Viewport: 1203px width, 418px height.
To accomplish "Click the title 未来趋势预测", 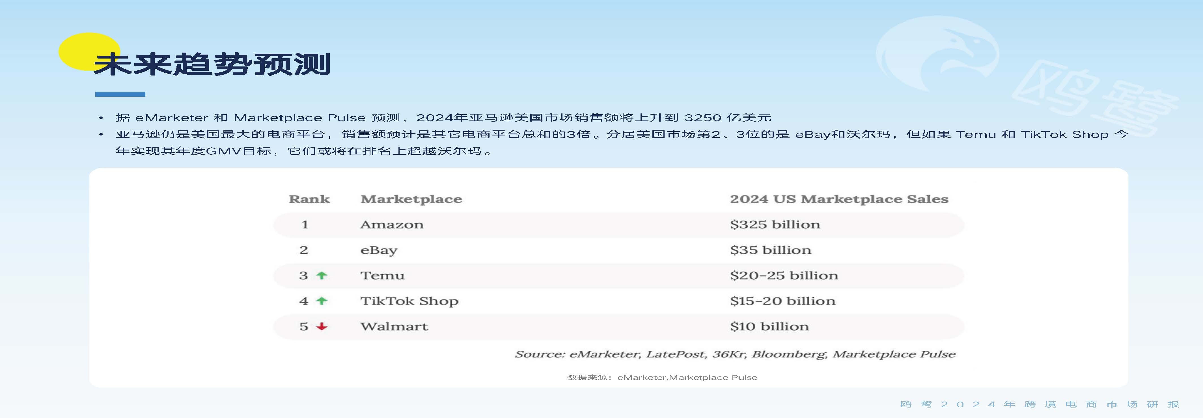I will tap(212, 64).
